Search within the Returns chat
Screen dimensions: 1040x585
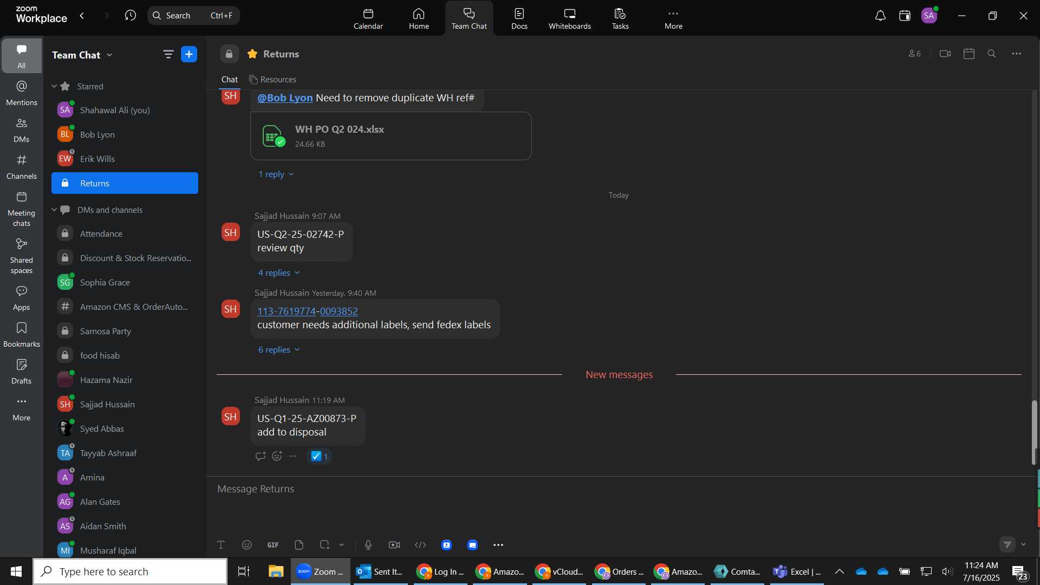click(992, 54)
